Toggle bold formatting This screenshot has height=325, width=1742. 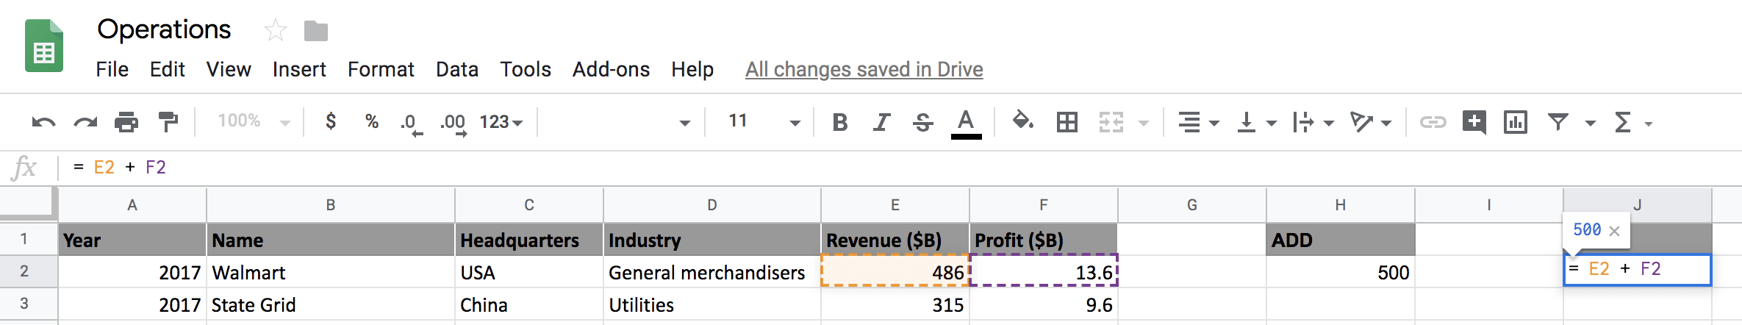[839, 122]
